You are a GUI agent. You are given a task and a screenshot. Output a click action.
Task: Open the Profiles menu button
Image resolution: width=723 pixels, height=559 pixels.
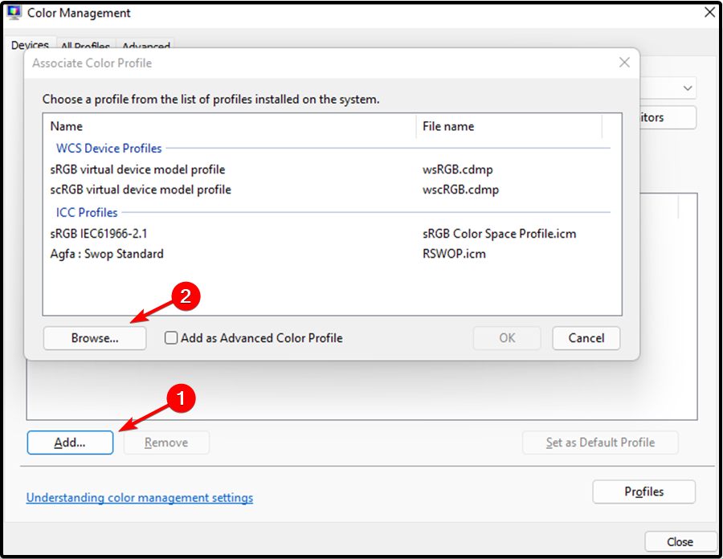tap(643, 492)
